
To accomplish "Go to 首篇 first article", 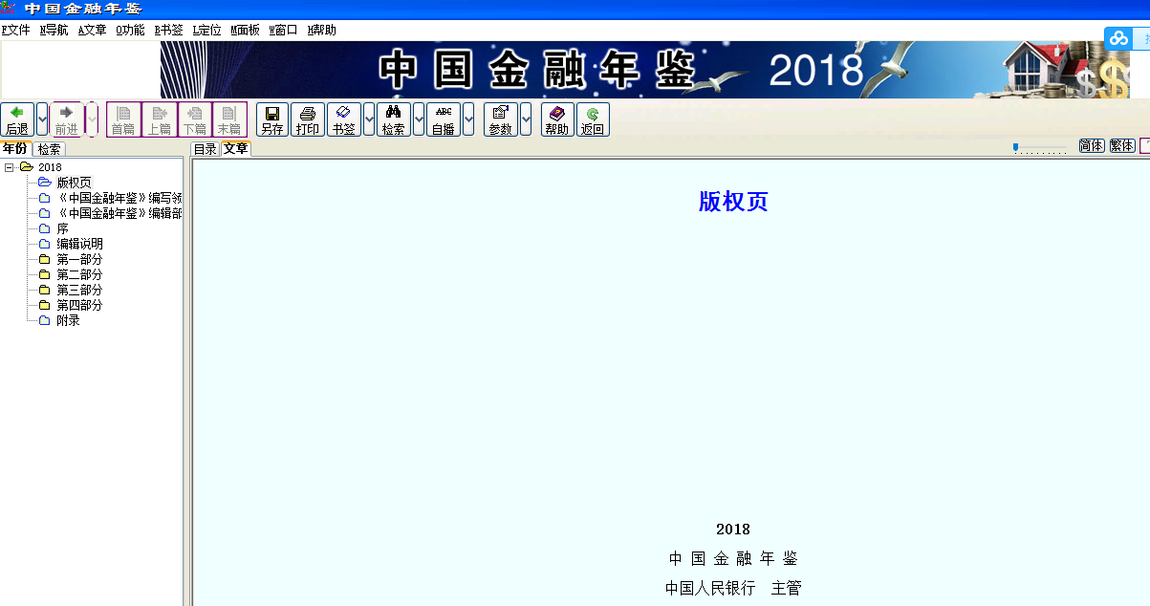I will tap(123, 119).
